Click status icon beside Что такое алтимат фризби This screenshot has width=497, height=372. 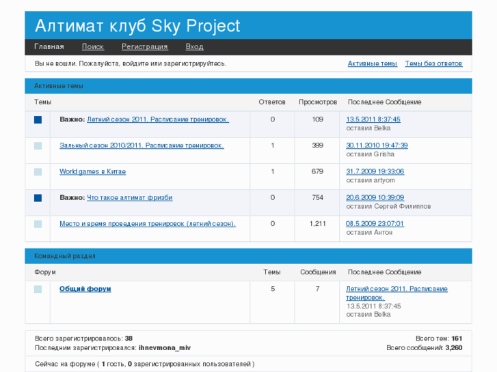tap(38, 198)
